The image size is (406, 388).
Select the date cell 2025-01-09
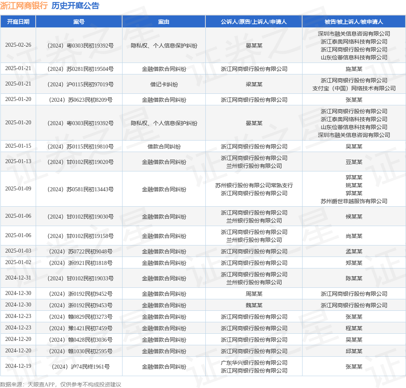pyautogui.click(x=18, y=189)
